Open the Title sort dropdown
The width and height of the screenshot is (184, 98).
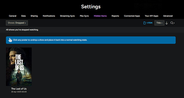159,23
